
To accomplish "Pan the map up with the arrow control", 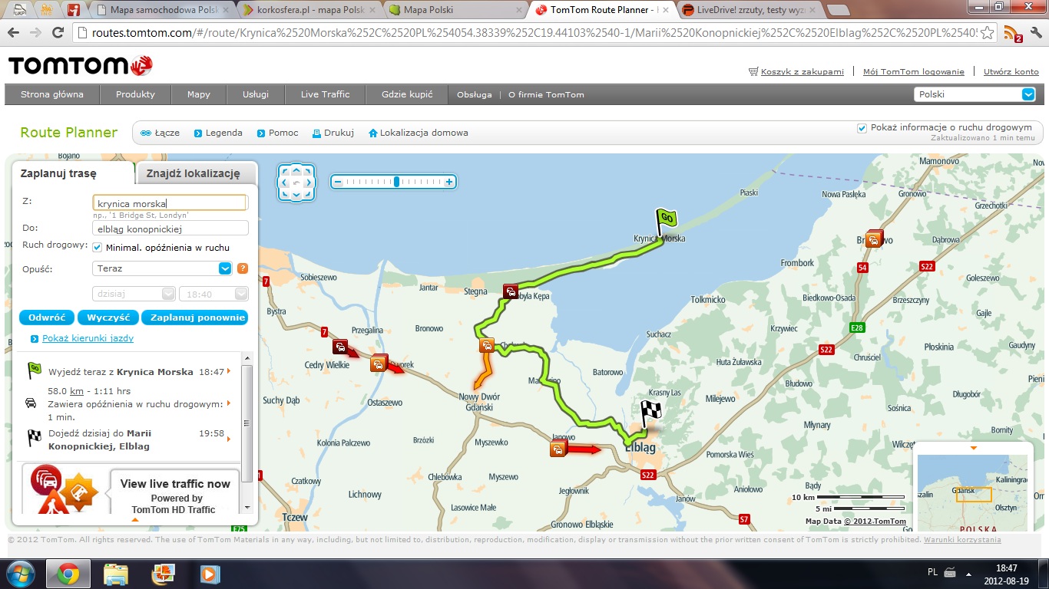I will tap(296, 170).
